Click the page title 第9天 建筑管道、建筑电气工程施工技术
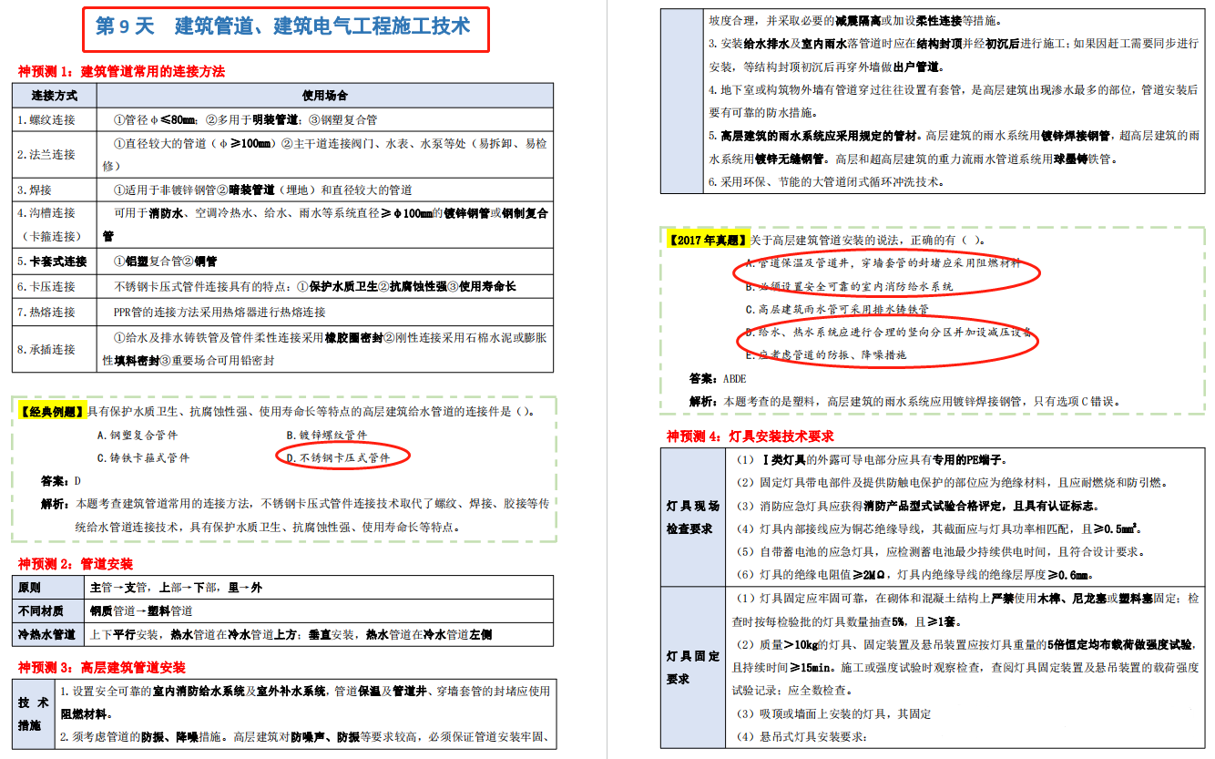1215x759 pixels. pos(282,28)
